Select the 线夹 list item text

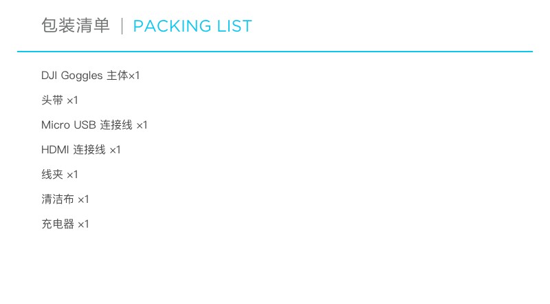[52, 175]
